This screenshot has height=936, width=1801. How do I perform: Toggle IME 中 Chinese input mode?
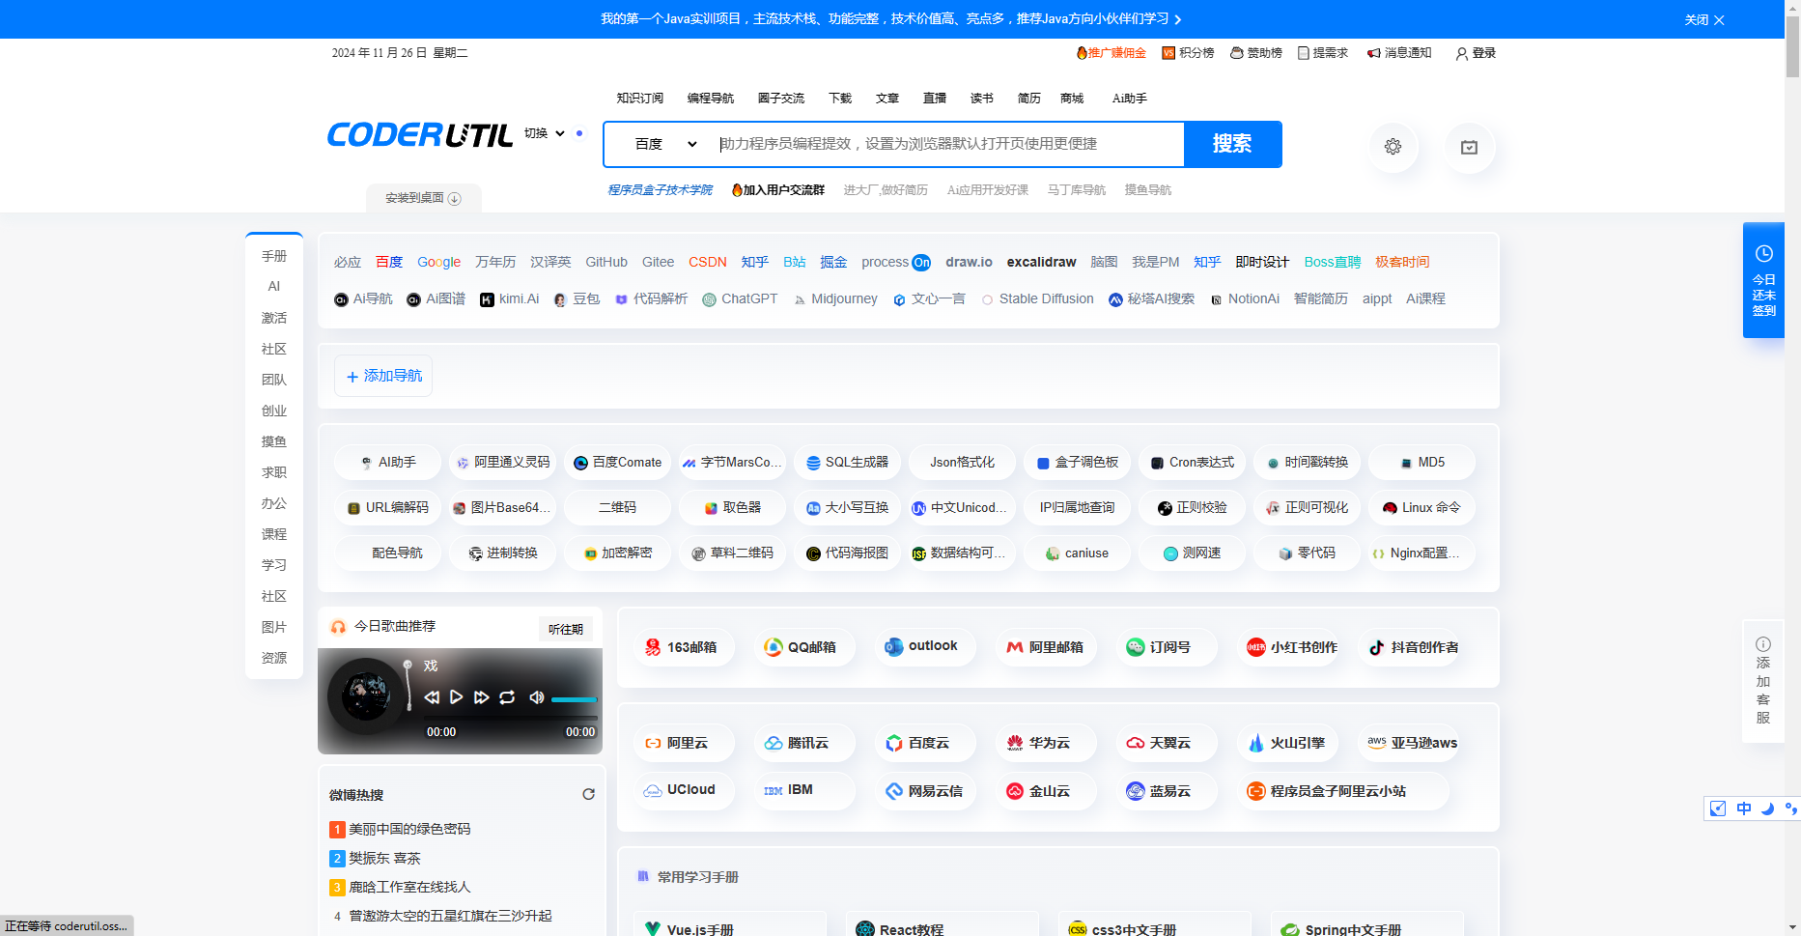click(1743, 808)
